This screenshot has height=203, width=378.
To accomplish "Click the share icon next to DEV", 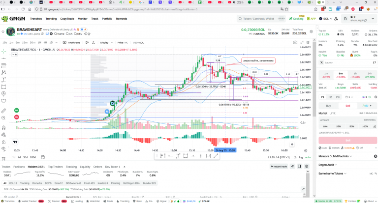I will (x=85, y=34).
